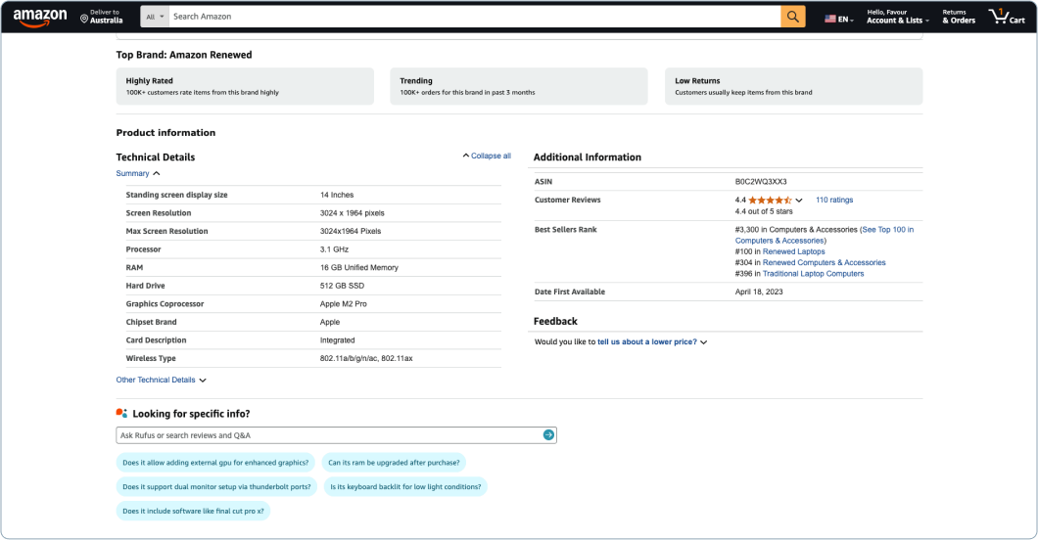Open Traditional Laptop Computers link

click(813, 274)
